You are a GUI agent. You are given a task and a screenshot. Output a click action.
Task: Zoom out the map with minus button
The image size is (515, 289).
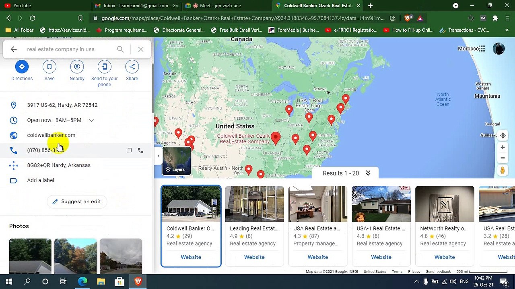click(x=503, y=158)
